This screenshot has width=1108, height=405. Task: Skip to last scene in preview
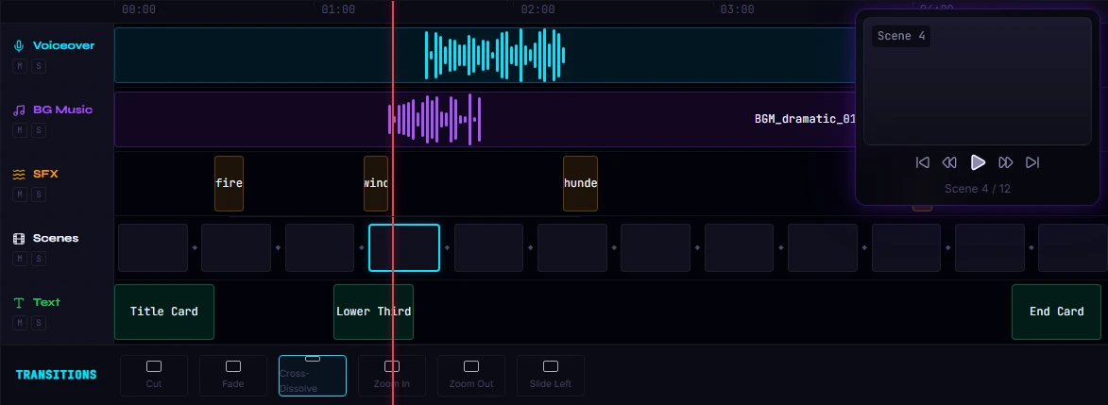(1032, 162)
